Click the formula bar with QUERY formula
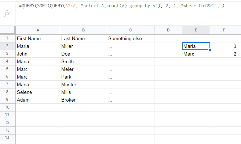This screenshot has width=241, height=144. point(128,13)
